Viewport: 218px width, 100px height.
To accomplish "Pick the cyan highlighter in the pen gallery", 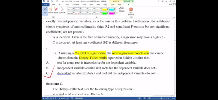I will [x=112, y=9].
